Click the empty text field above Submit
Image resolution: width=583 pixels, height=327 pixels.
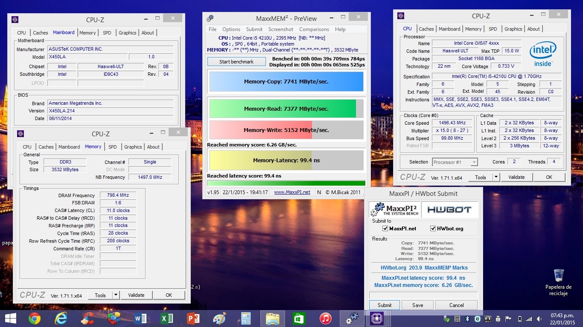coord(423,295)
